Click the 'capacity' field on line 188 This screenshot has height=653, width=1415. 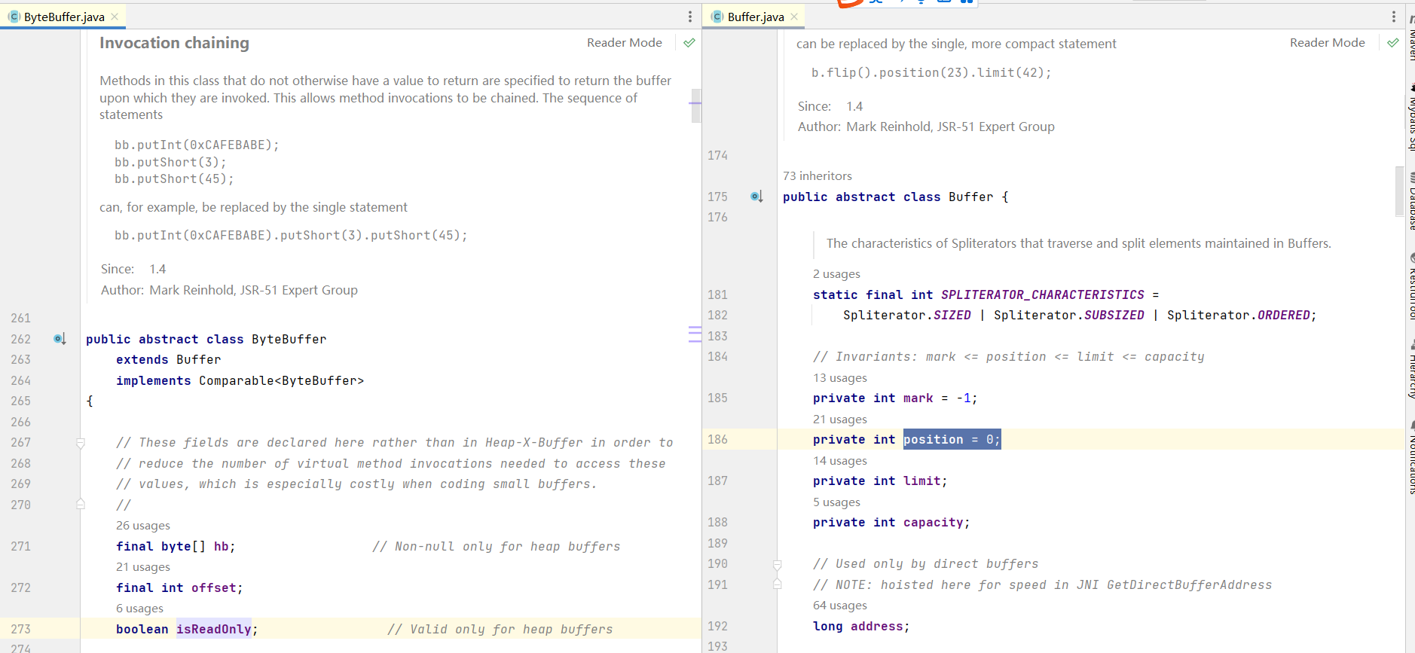click(933, 523)
